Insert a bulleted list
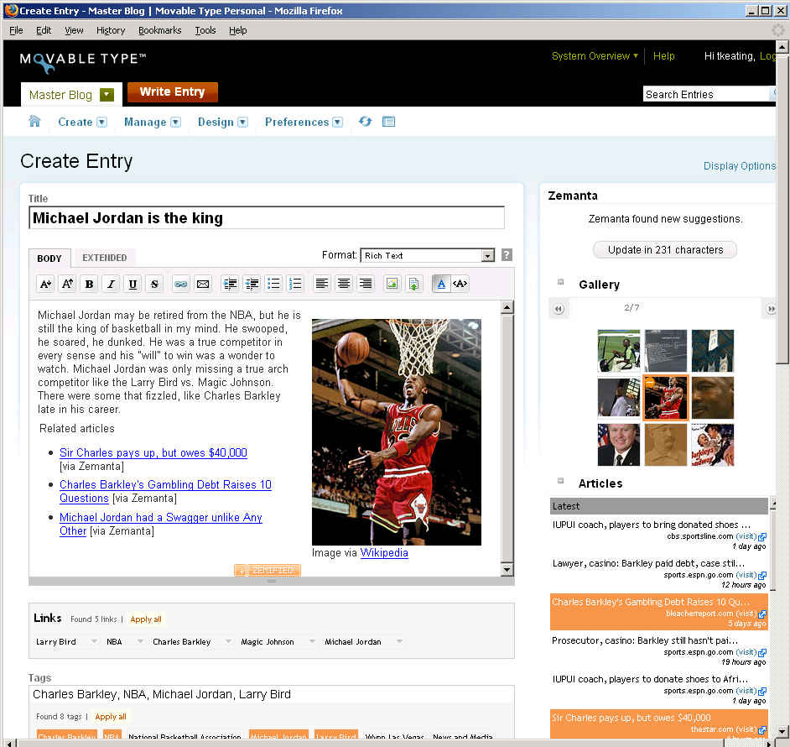This screenshot has width=790, height=747. [x=273, y=284]
